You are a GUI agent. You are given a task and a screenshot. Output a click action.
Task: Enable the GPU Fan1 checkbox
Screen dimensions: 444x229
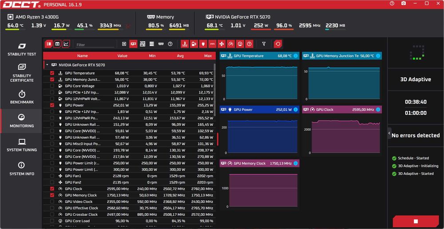52,176
